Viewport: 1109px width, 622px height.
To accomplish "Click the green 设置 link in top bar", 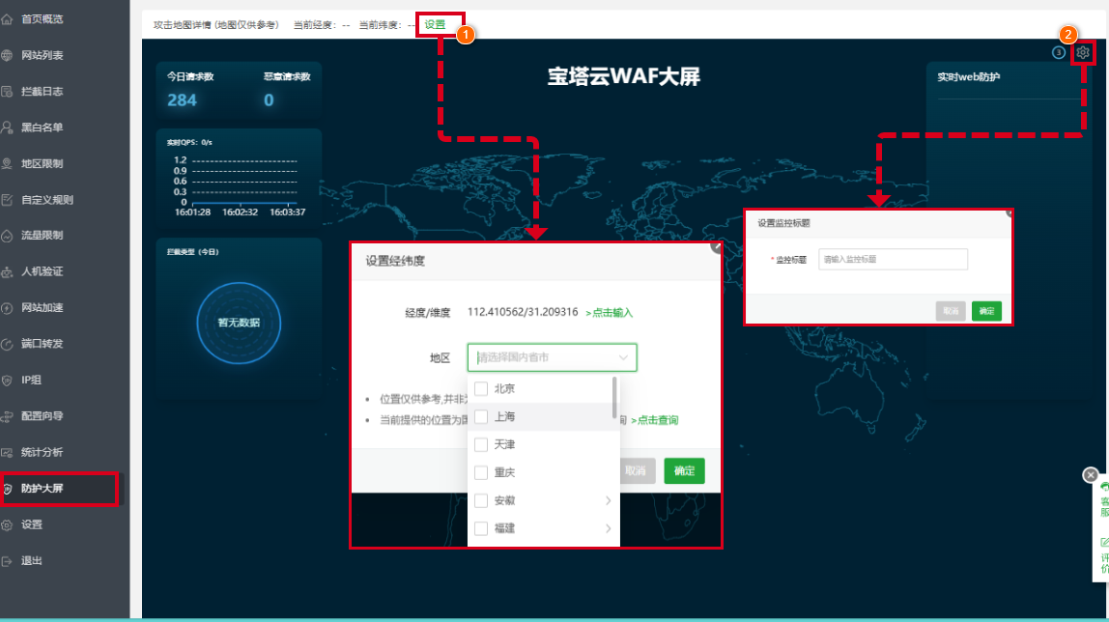I will 435,24.
